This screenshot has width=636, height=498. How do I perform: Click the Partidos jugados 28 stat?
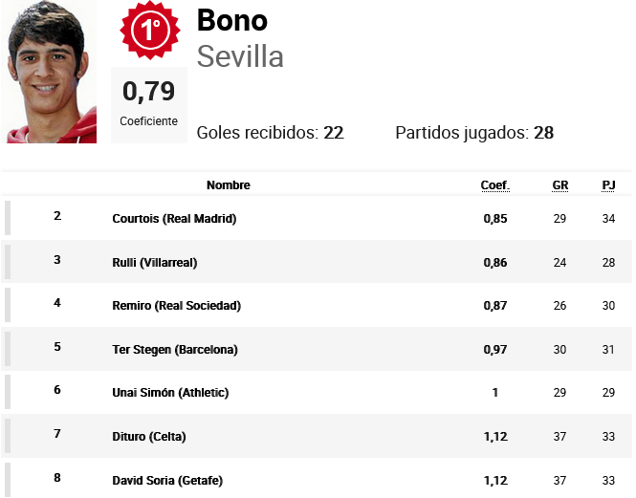click(474, 133)
